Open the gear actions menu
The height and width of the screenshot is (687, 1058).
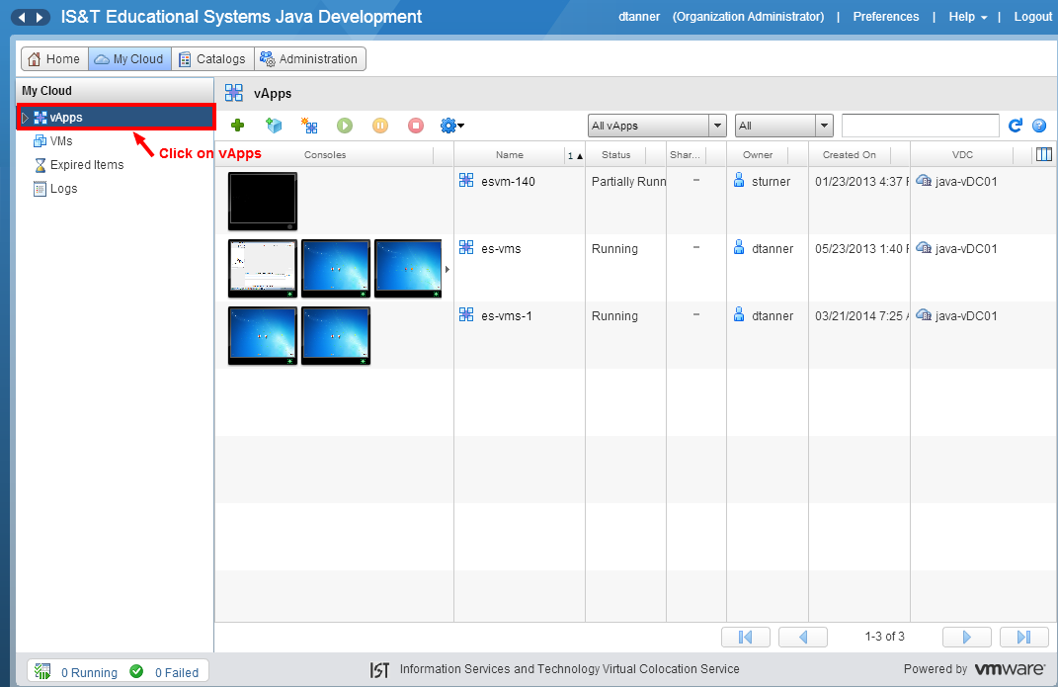451,126
